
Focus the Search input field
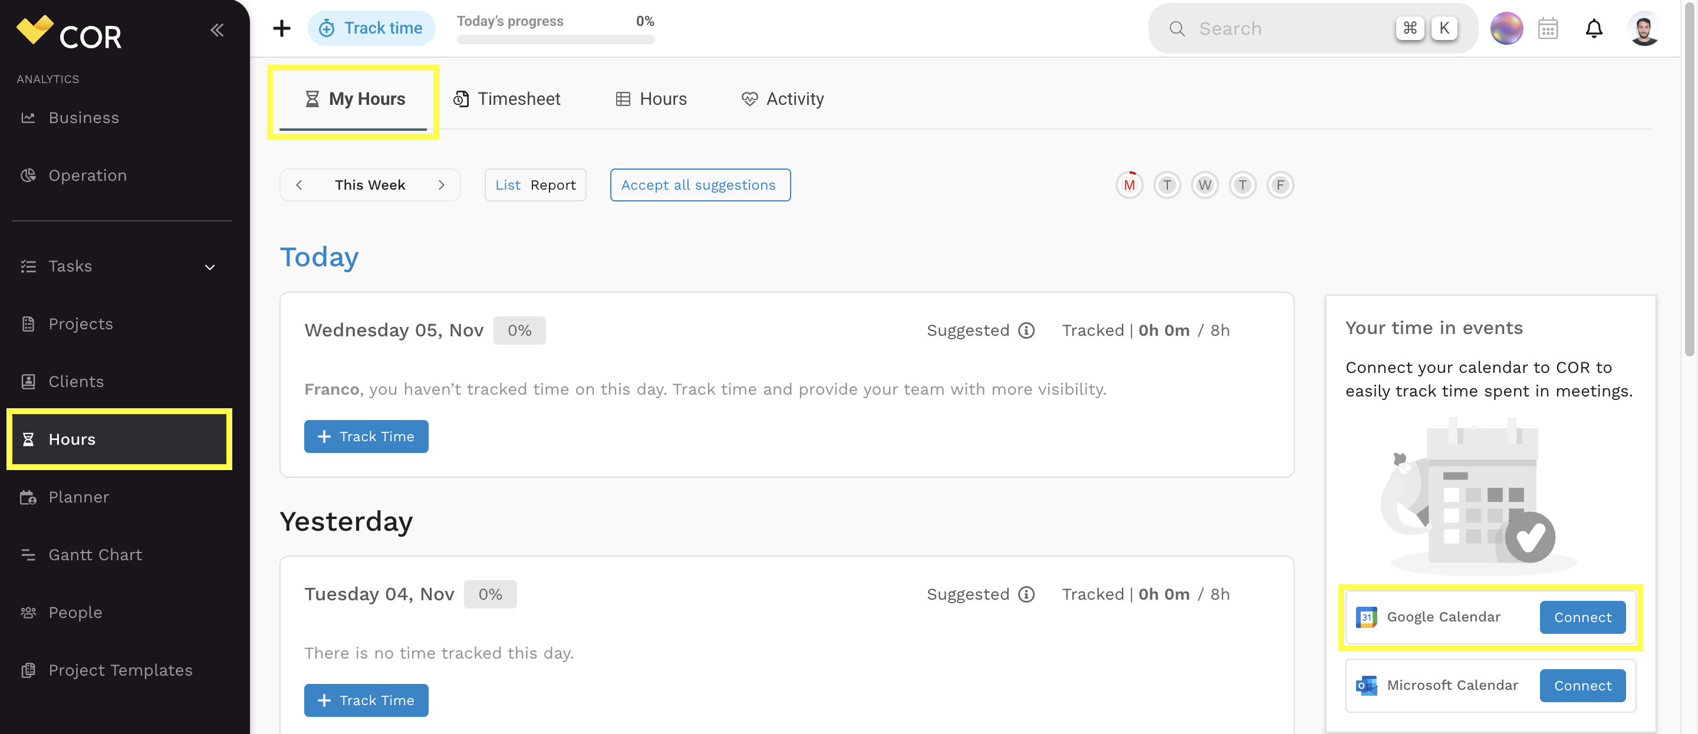tap(1312, 28)
